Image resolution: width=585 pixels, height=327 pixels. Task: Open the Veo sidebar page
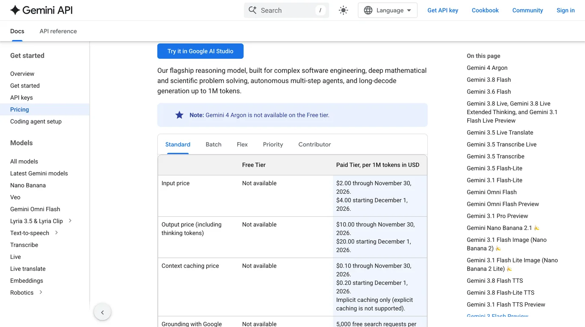(x=15, y=197)
